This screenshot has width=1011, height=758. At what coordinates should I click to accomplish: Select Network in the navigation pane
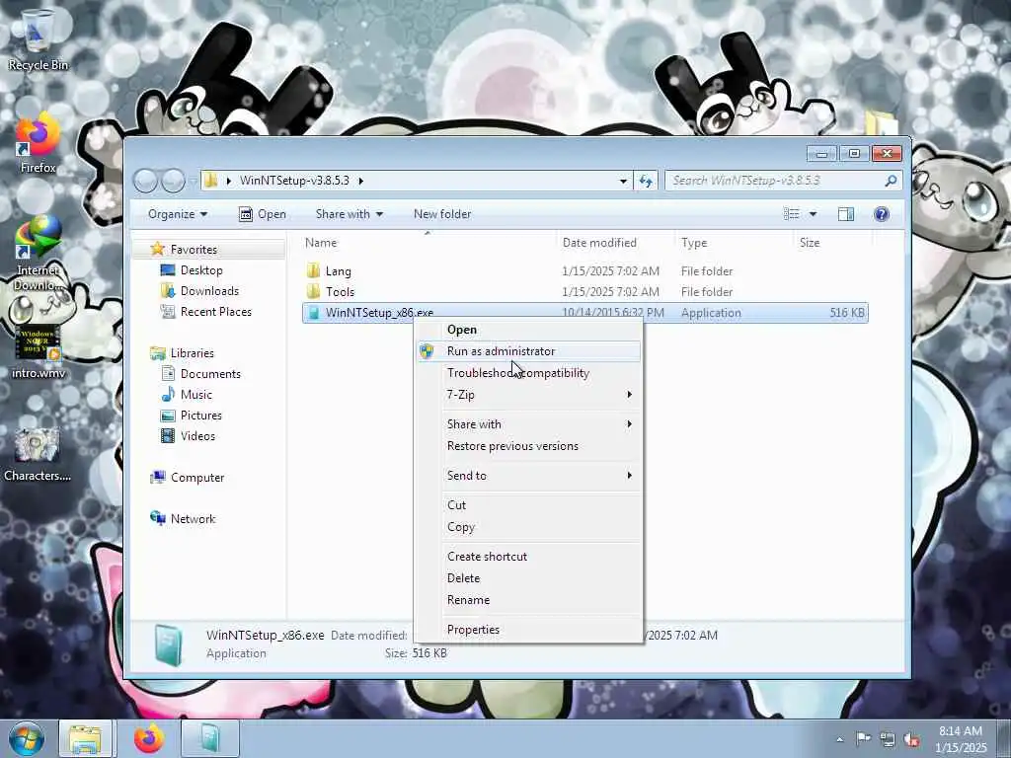193,519
